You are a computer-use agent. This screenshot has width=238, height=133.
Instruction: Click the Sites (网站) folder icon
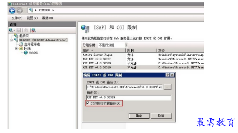tap(21, 48)
